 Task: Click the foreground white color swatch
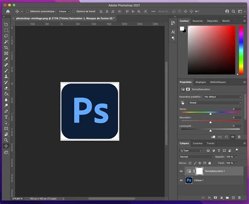[x=182, y=28]
